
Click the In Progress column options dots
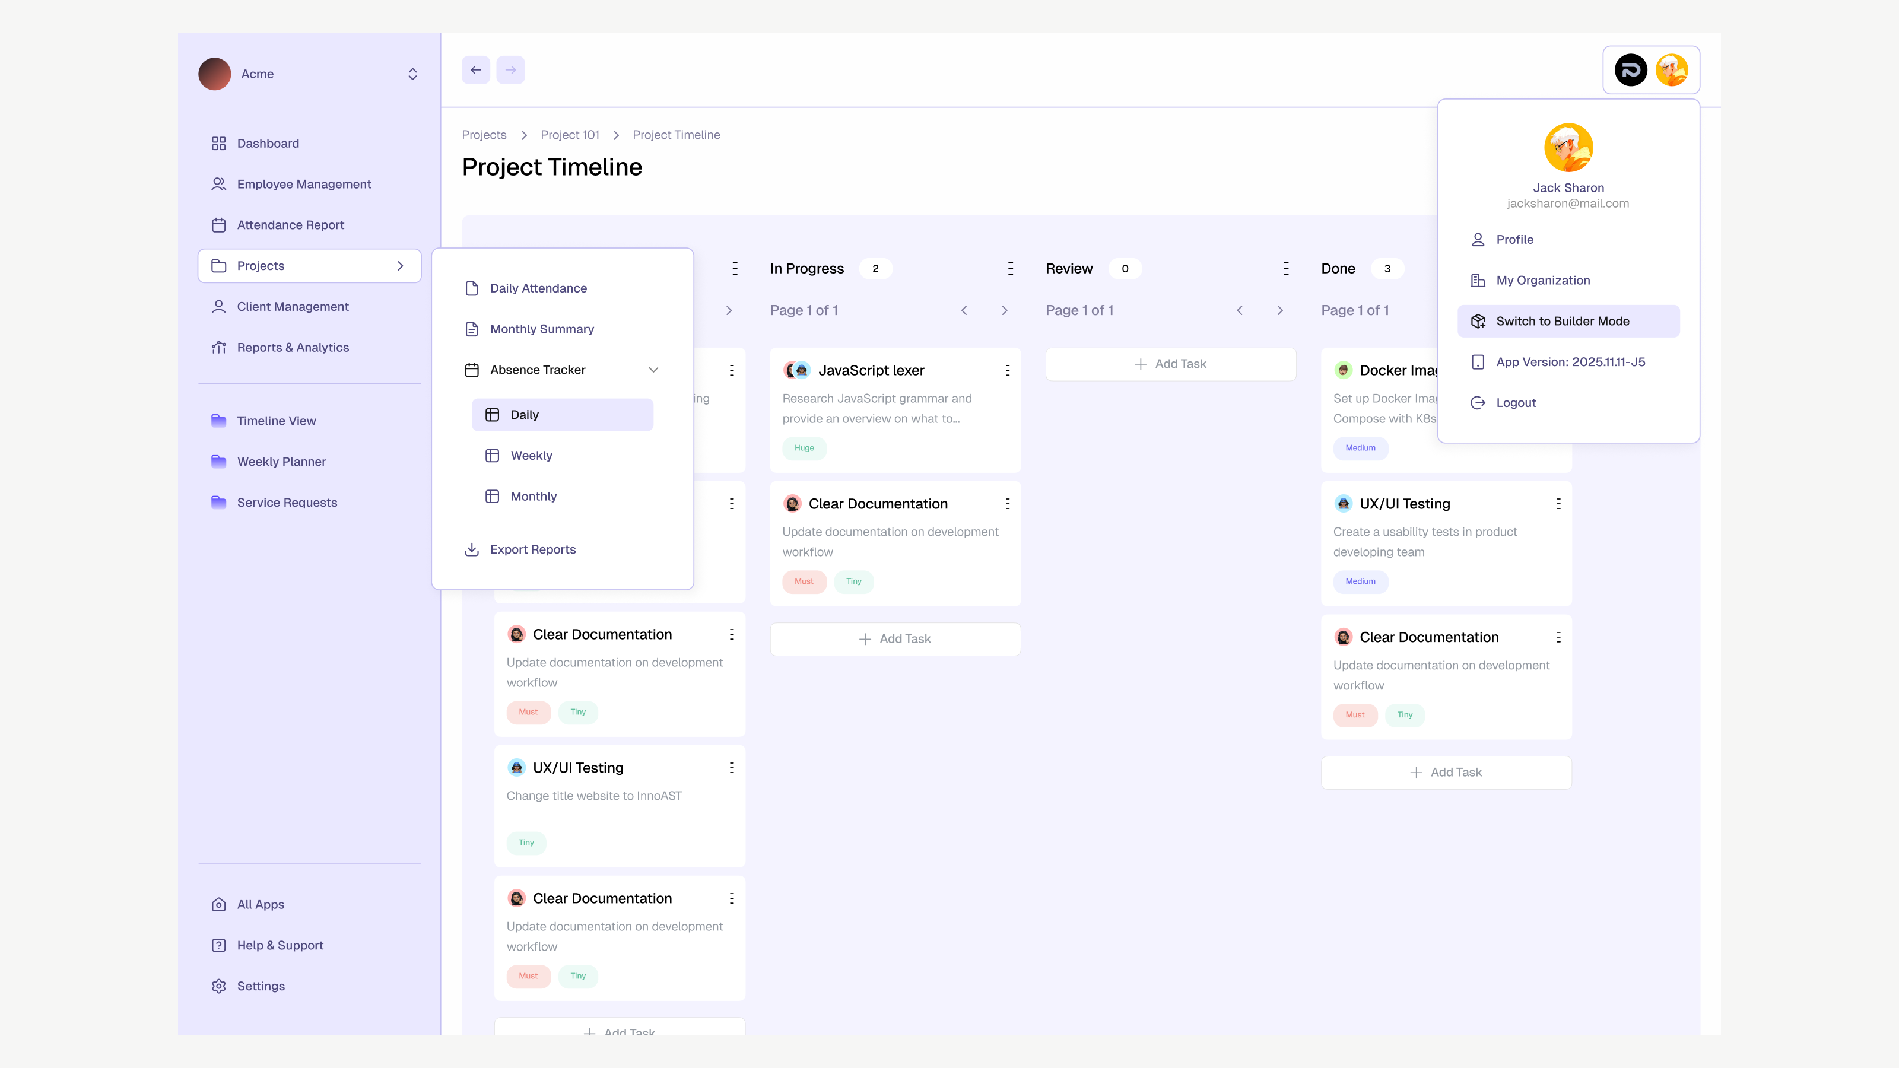point(1010,268)
